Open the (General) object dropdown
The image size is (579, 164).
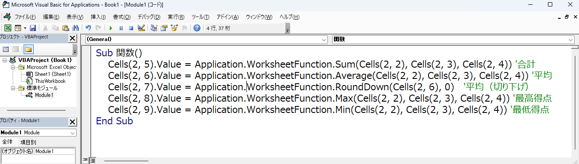206,39
